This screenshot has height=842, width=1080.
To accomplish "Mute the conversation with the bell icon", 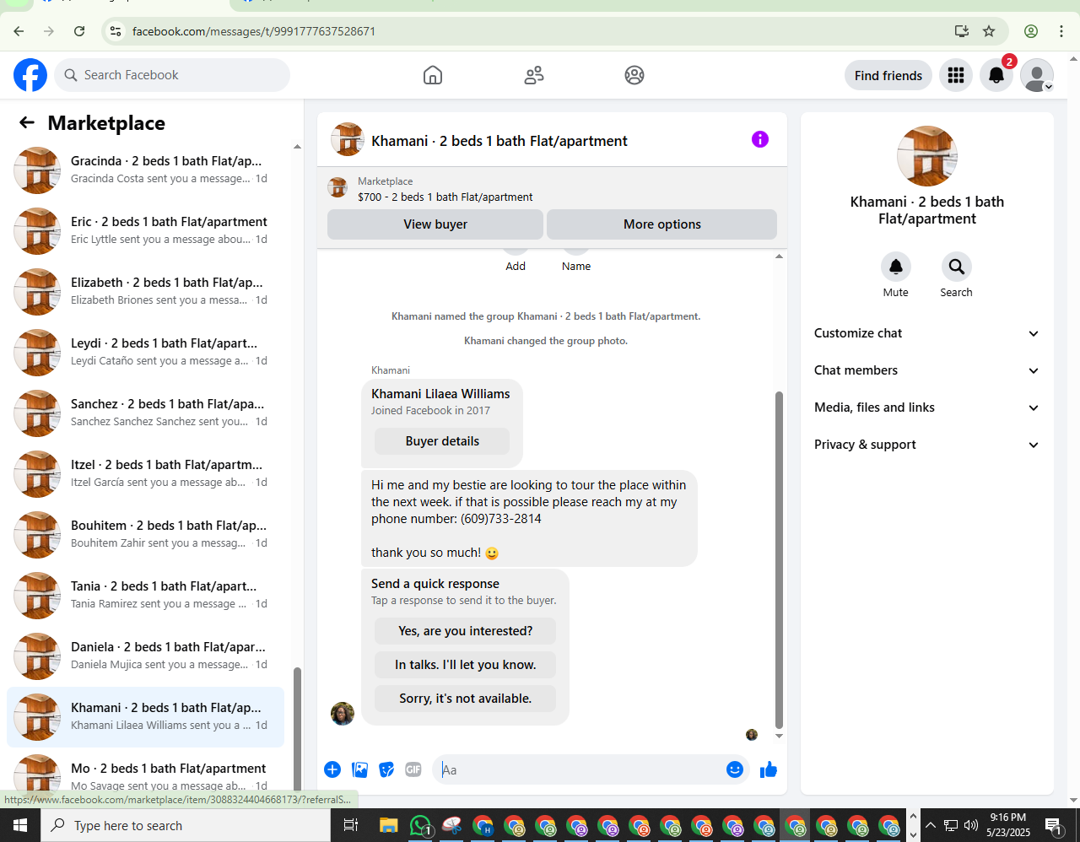I will point(896,267).
